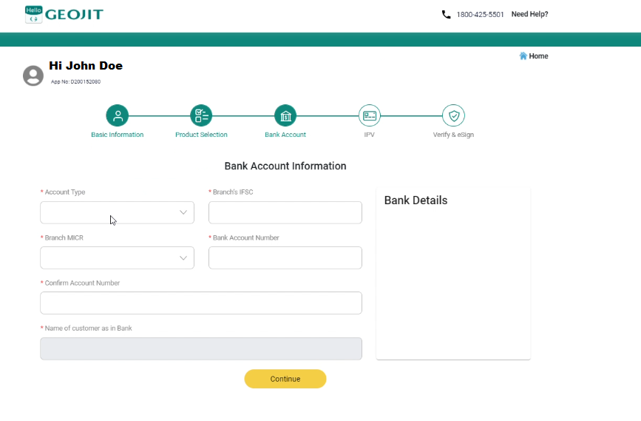Click the Bank Account Number label
Viewport: 641px width, 421px height.
tap(245, 238)
